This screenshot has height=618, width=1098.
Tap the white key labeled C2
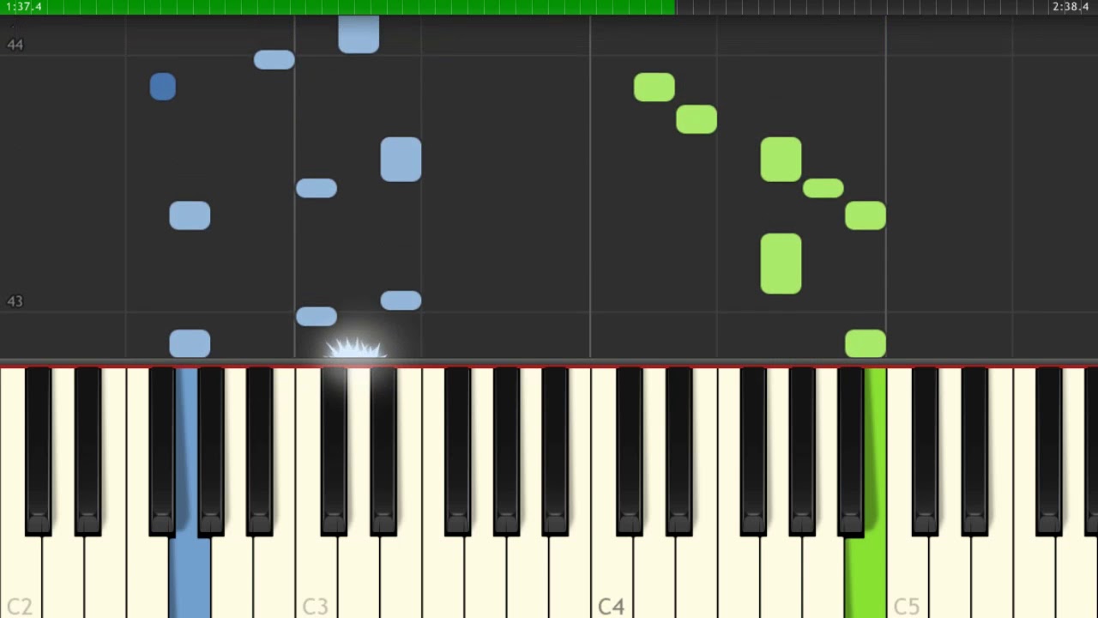(21, 575)
